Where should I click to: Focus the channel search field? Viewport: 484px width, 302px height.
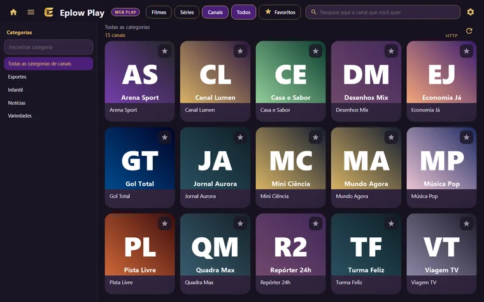(383, 12)
